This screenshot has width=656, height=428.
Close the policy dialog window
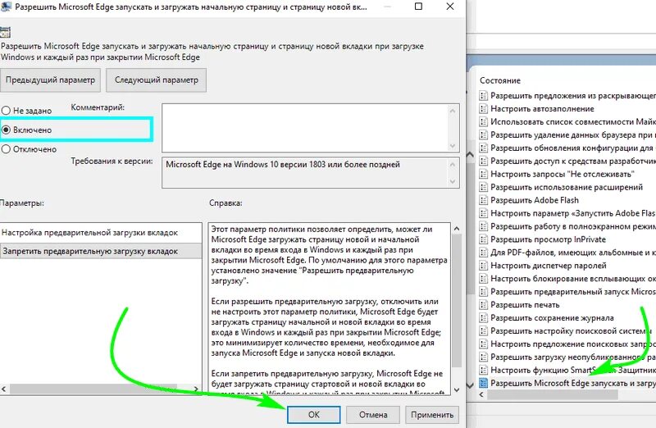pos(450,7)
